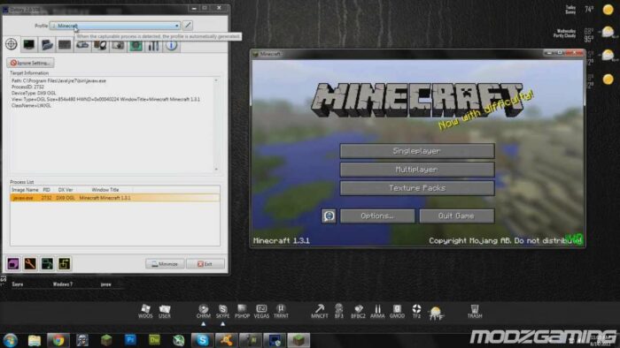Switch to Skype in the taskbar
The height and width of the screenshot is (348, 620).
pos(203,340)
